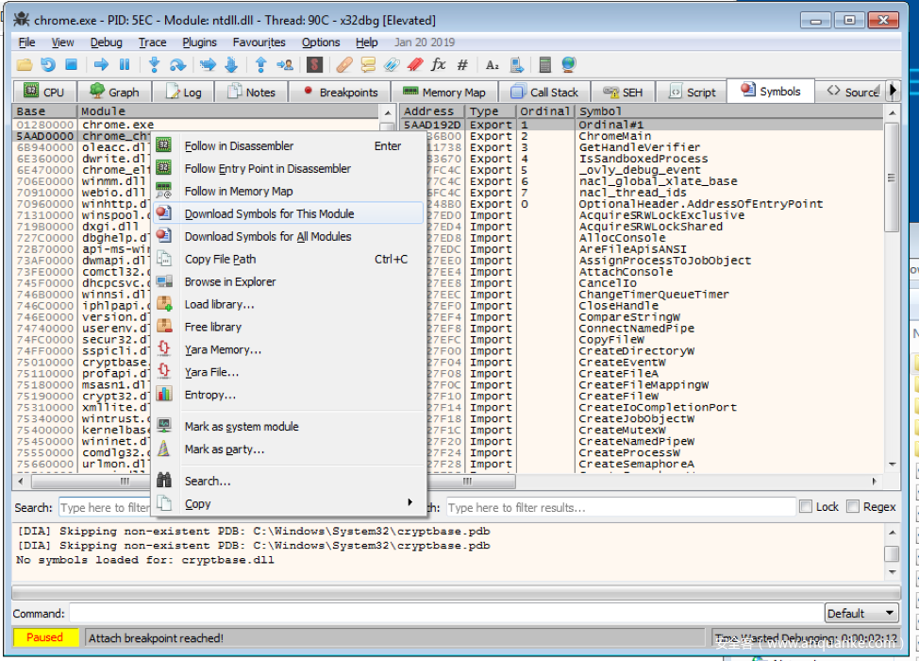Select Follow in Disassembler menu entry
The image size is (919, 661).
click(x=288, y=146)
